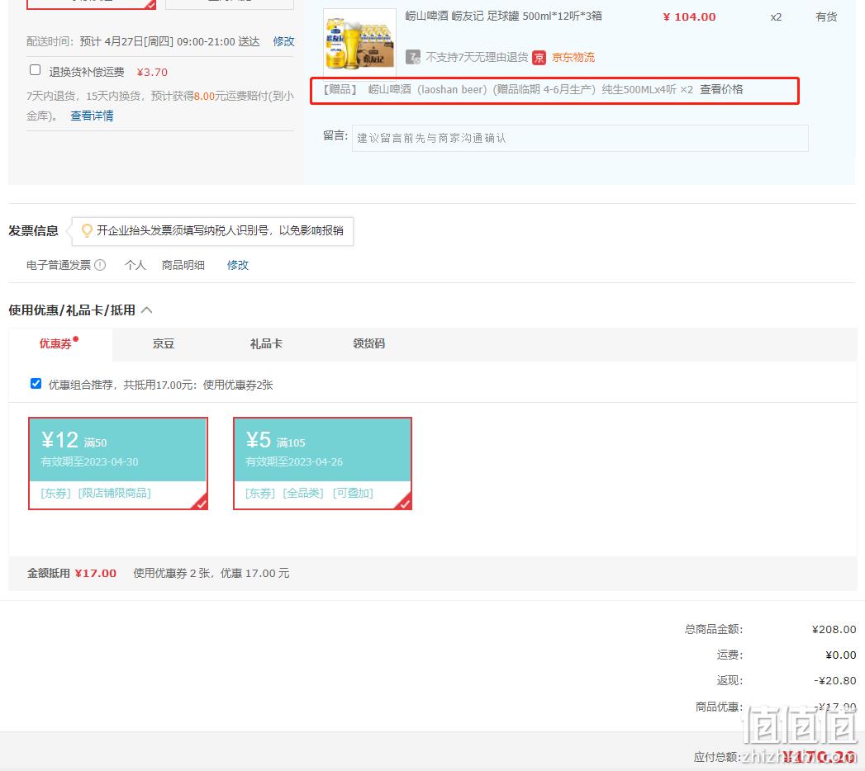865x771 pixels.
Task: Open product title 崂山啤酒 崂友记 足球罐
Action: pyautogui.click(x=503, y=16)
